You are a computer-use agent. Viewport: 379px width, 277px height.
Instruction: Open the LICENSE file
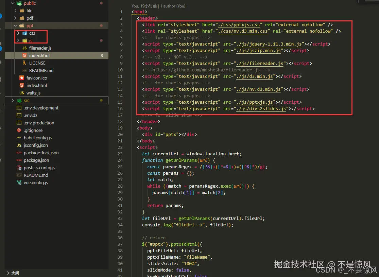pyautogui.click(x=37, y=63)
